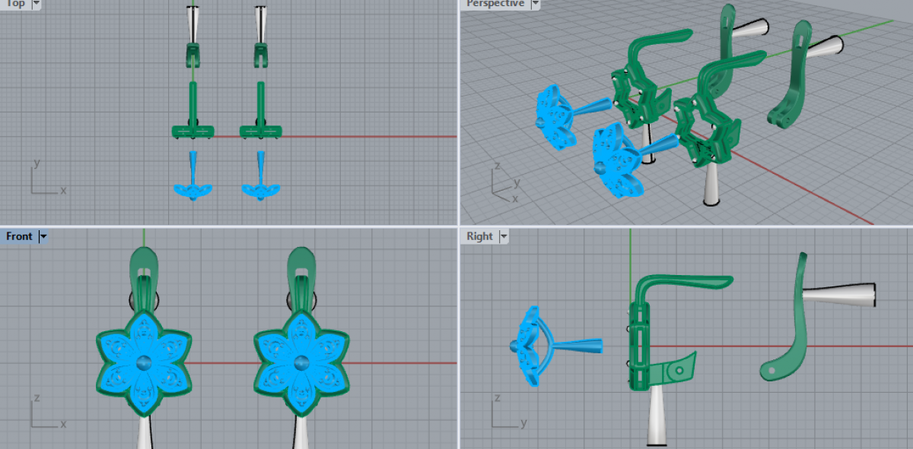Select horizontal white cone in Right viewport

click(839, 295)
